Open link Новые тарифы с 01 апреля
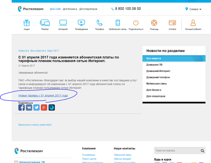The image size is (211, 163). 43,95
